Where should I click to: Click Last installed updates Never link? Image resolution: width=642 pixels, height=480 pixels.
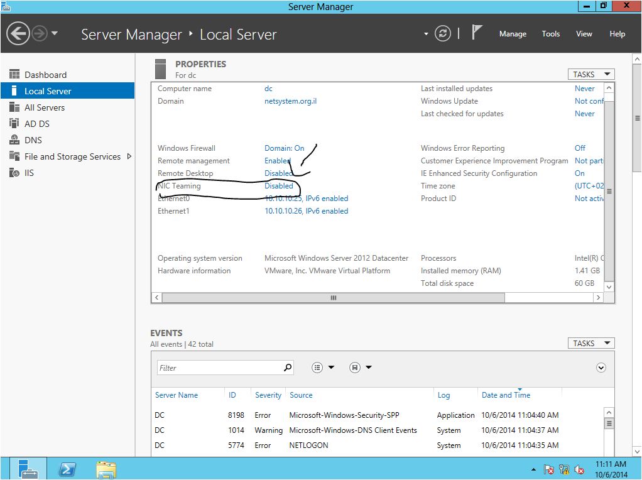click(584, 89)
